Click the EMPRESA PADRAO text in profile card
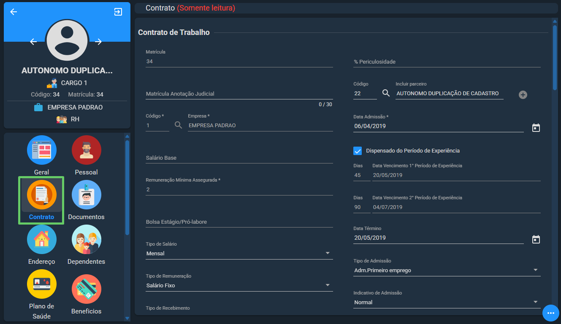 [x=75, y=107]
